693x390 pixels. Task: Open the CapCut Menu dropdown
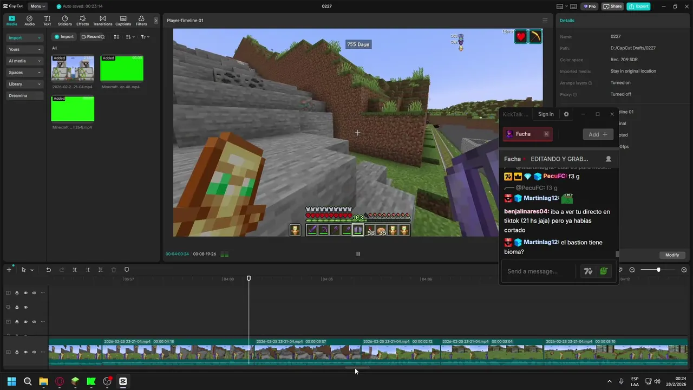click(x=37, y=6)
